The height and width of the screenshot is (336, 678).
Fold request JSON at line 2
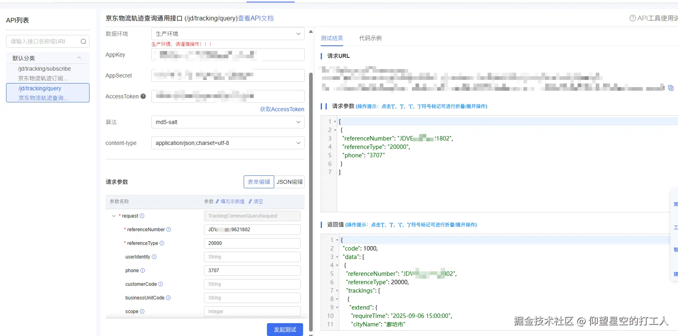pos(335,130)
